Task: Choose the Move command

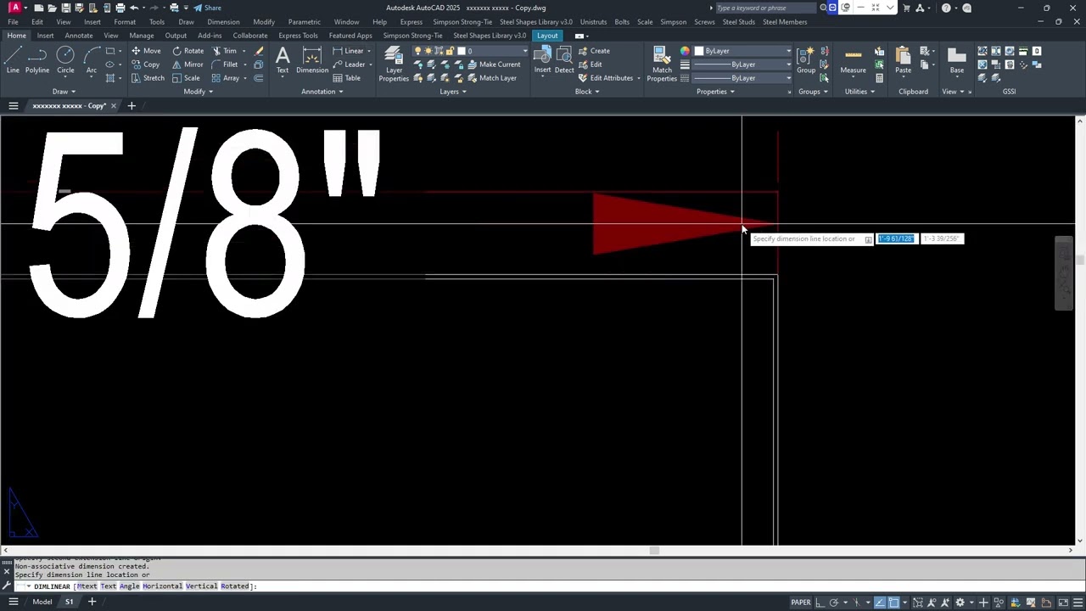Action: coord(146,51)
